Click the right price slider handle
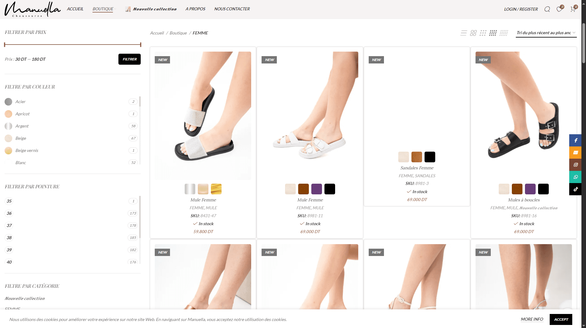This screenshot has height=328, width=586. tap(140, 45)
